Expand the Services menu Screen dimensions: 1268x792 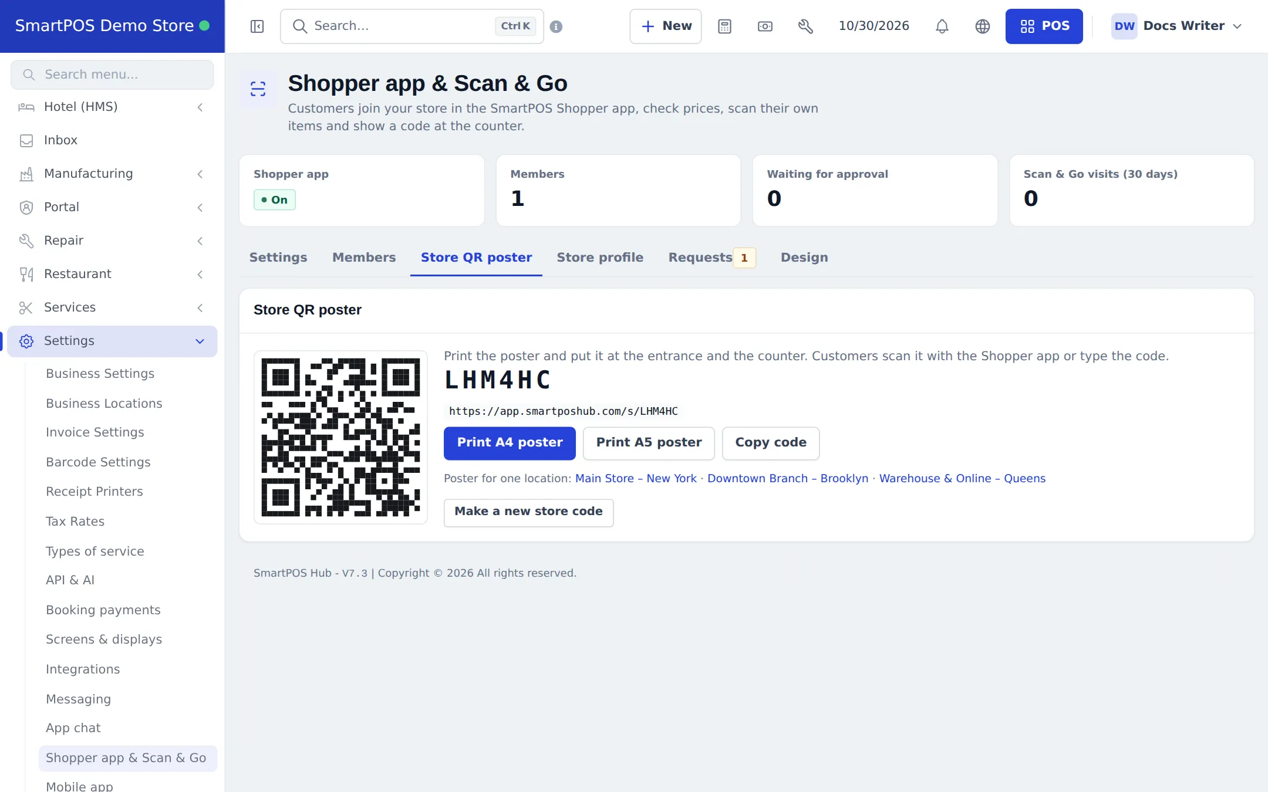coord(112,307)
